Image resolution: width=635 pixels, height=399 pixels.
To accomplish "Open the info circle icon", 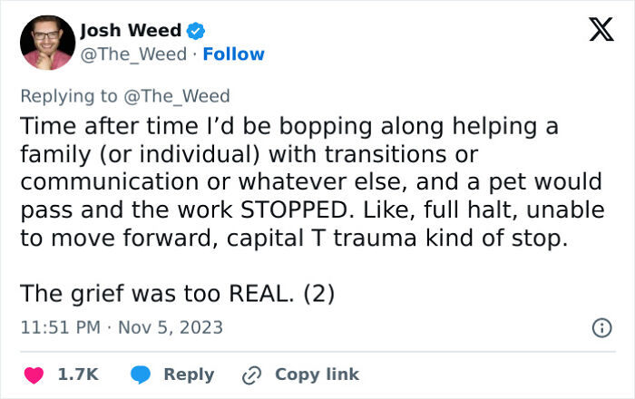I will 601,328.
